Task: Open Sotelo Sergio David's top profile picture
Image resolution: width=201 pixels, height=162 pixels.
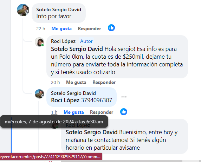Action: 23,10
